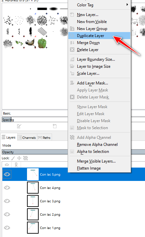Hide the Con lac 1.png layer

[7, 228]
